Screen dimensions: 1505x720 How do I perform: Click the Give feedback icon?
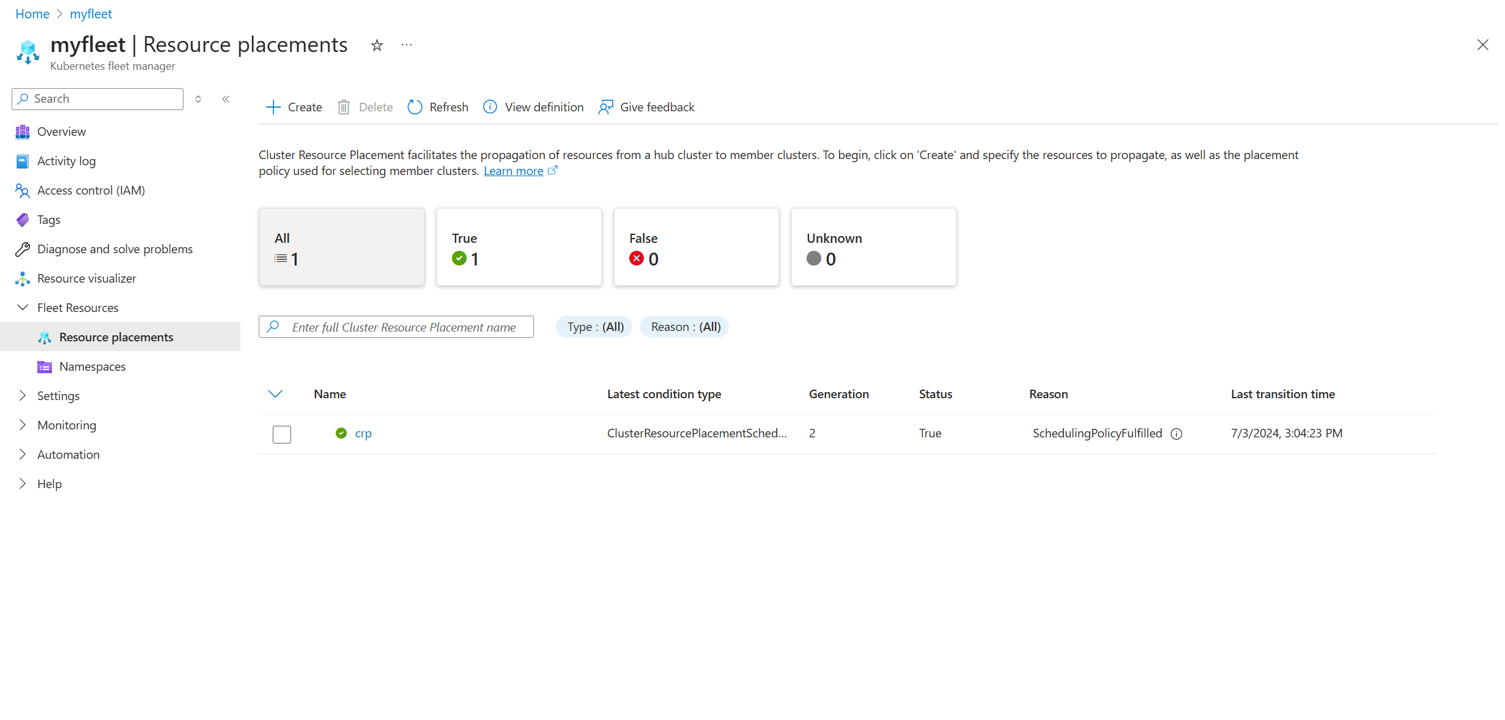click(x=605, y=107)
